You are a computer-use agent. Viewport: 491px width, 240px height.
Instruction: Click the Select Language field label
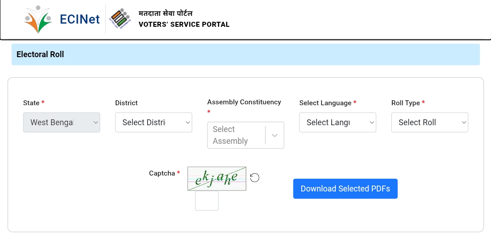point(325,103)
